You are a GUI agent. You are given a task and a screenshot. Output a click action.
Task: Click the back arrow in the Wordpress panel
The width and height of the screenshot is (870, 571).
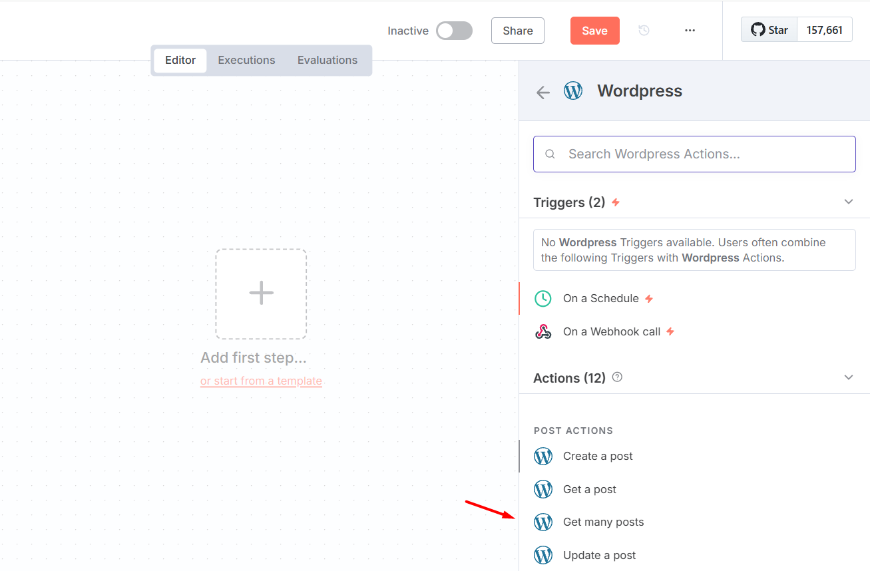tap(543, 92)
